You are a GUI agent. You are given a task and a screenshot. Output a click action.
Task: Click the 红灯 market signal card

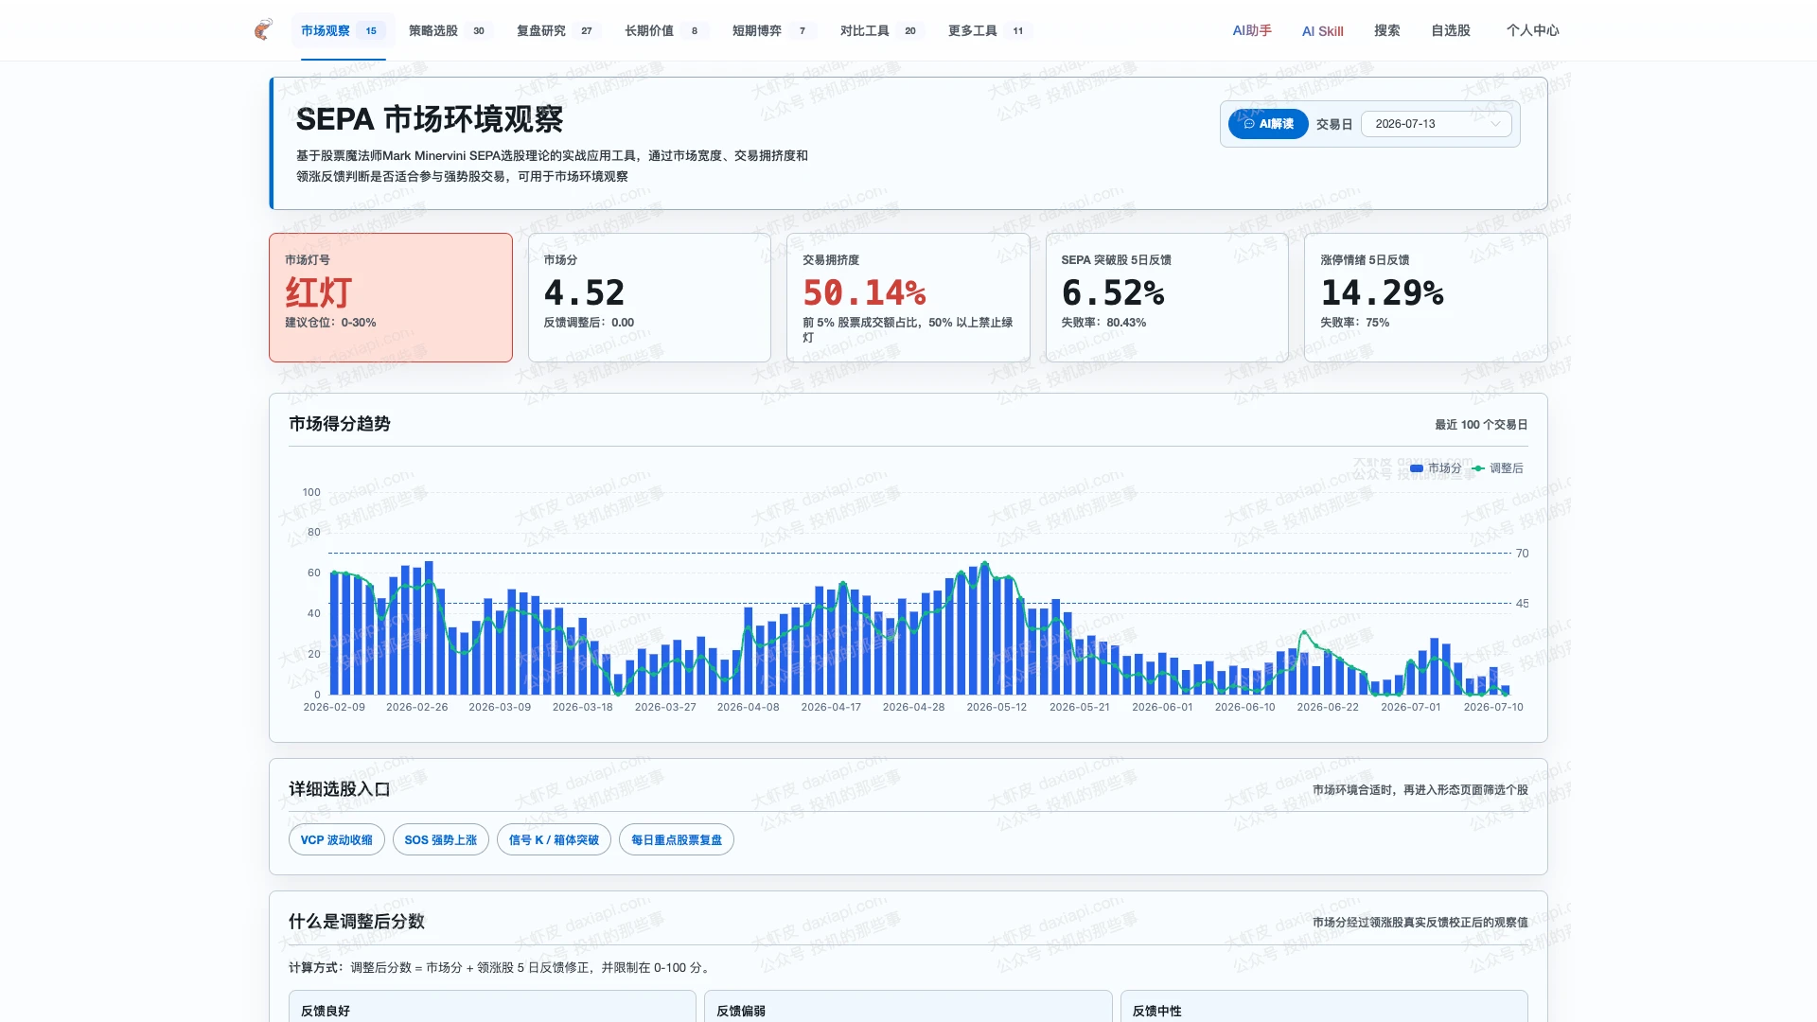pos(391,297)
